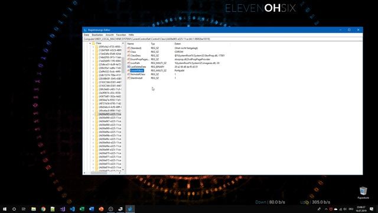
Task: Click the string icon beside SilentInstall
Action: click(x=129, y=78)
